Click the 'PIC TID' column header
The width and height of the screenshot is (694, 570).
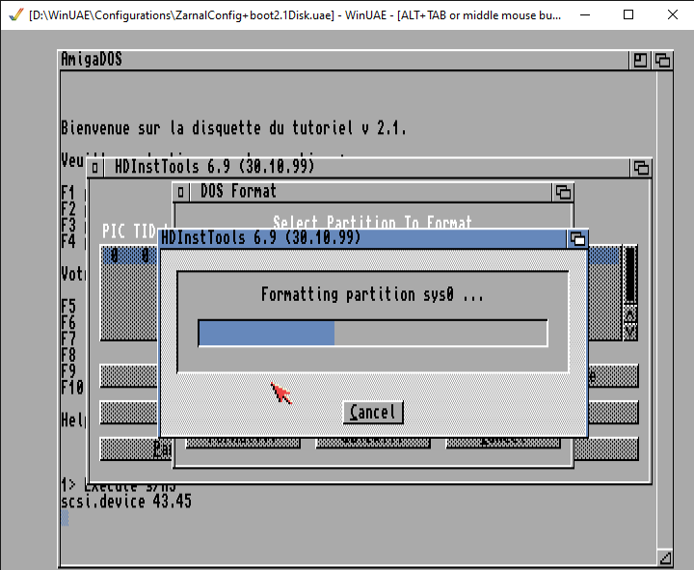tap(129, 231)
